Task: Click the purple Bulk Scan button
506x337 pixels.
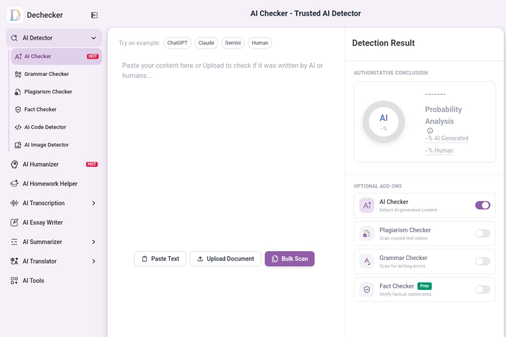Action: coord(289,259)
